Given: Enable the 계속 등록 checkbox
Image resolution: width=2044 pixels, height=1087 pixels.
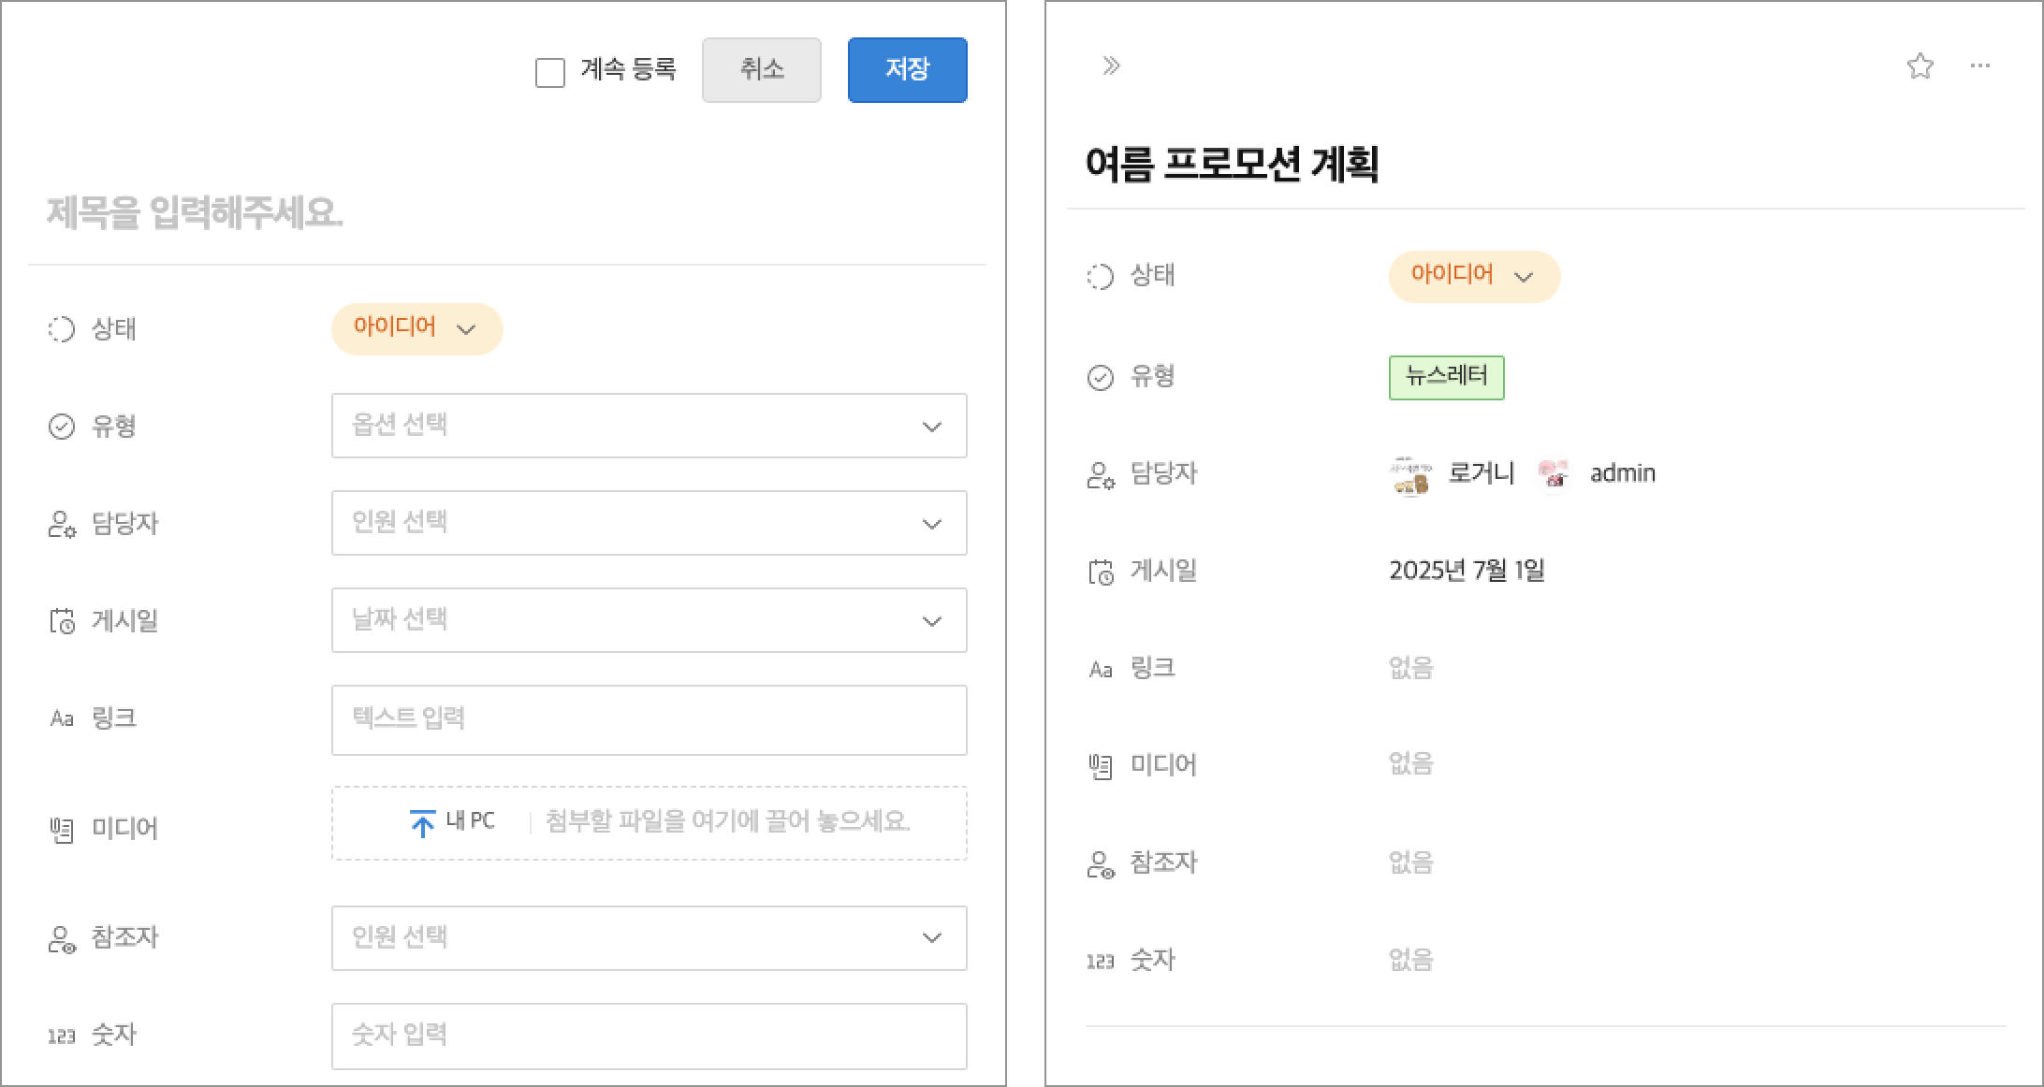Looking at the screenshot, I should click(550, 72).
